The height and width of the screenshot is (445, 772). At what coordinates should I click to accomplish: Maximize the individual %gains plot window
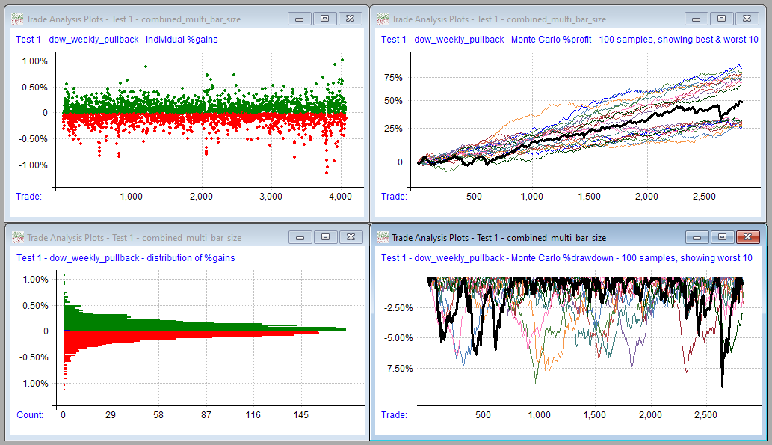[x=324, y=19]
